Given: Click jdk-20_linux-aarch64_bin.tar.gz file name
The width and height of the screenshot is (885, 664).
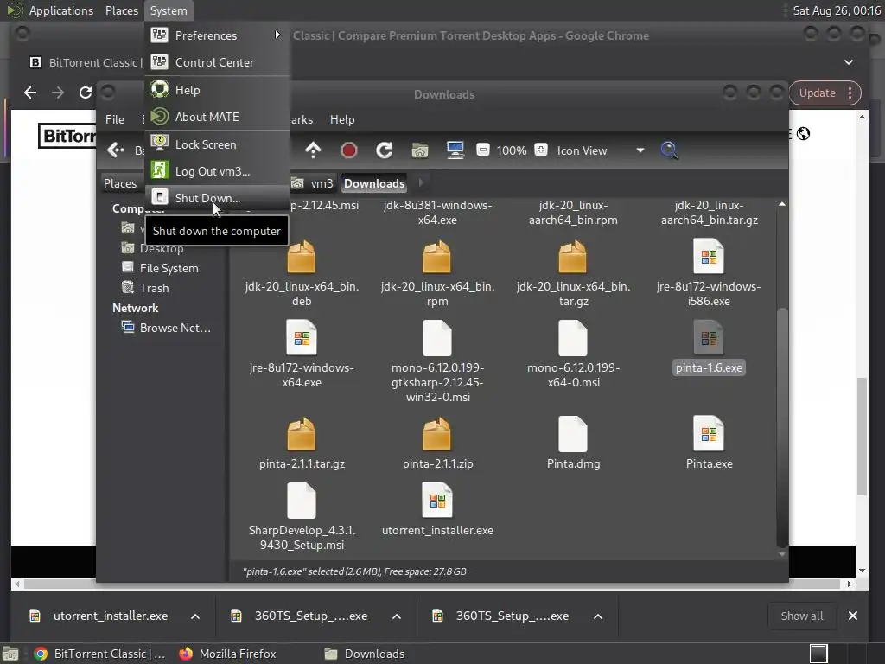Looking at the screenshot, I should click(709, 213).
